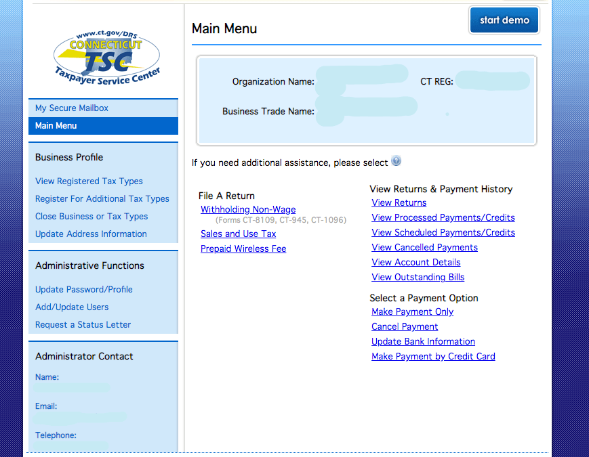Select Main Menu in sidebar
Viewport: 589px width, 457px height.
pyautogui.click(x=56, y=126)
